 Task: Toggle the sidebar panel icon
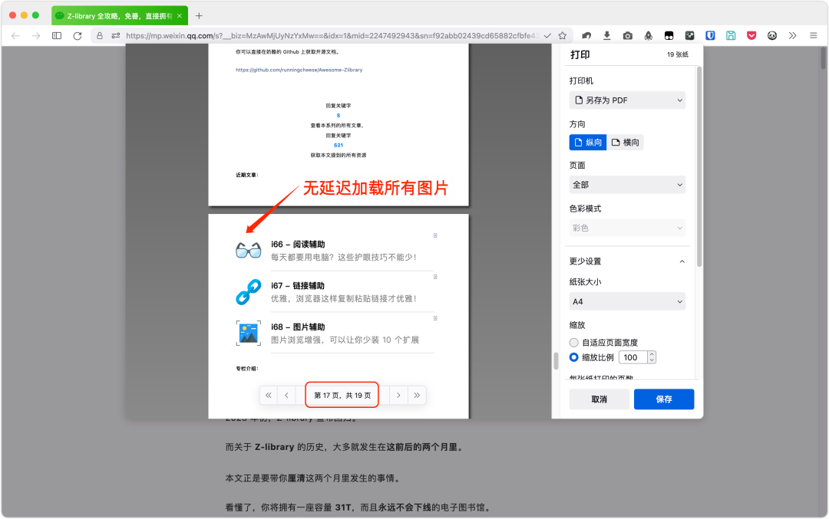click(x=57, y=36)
